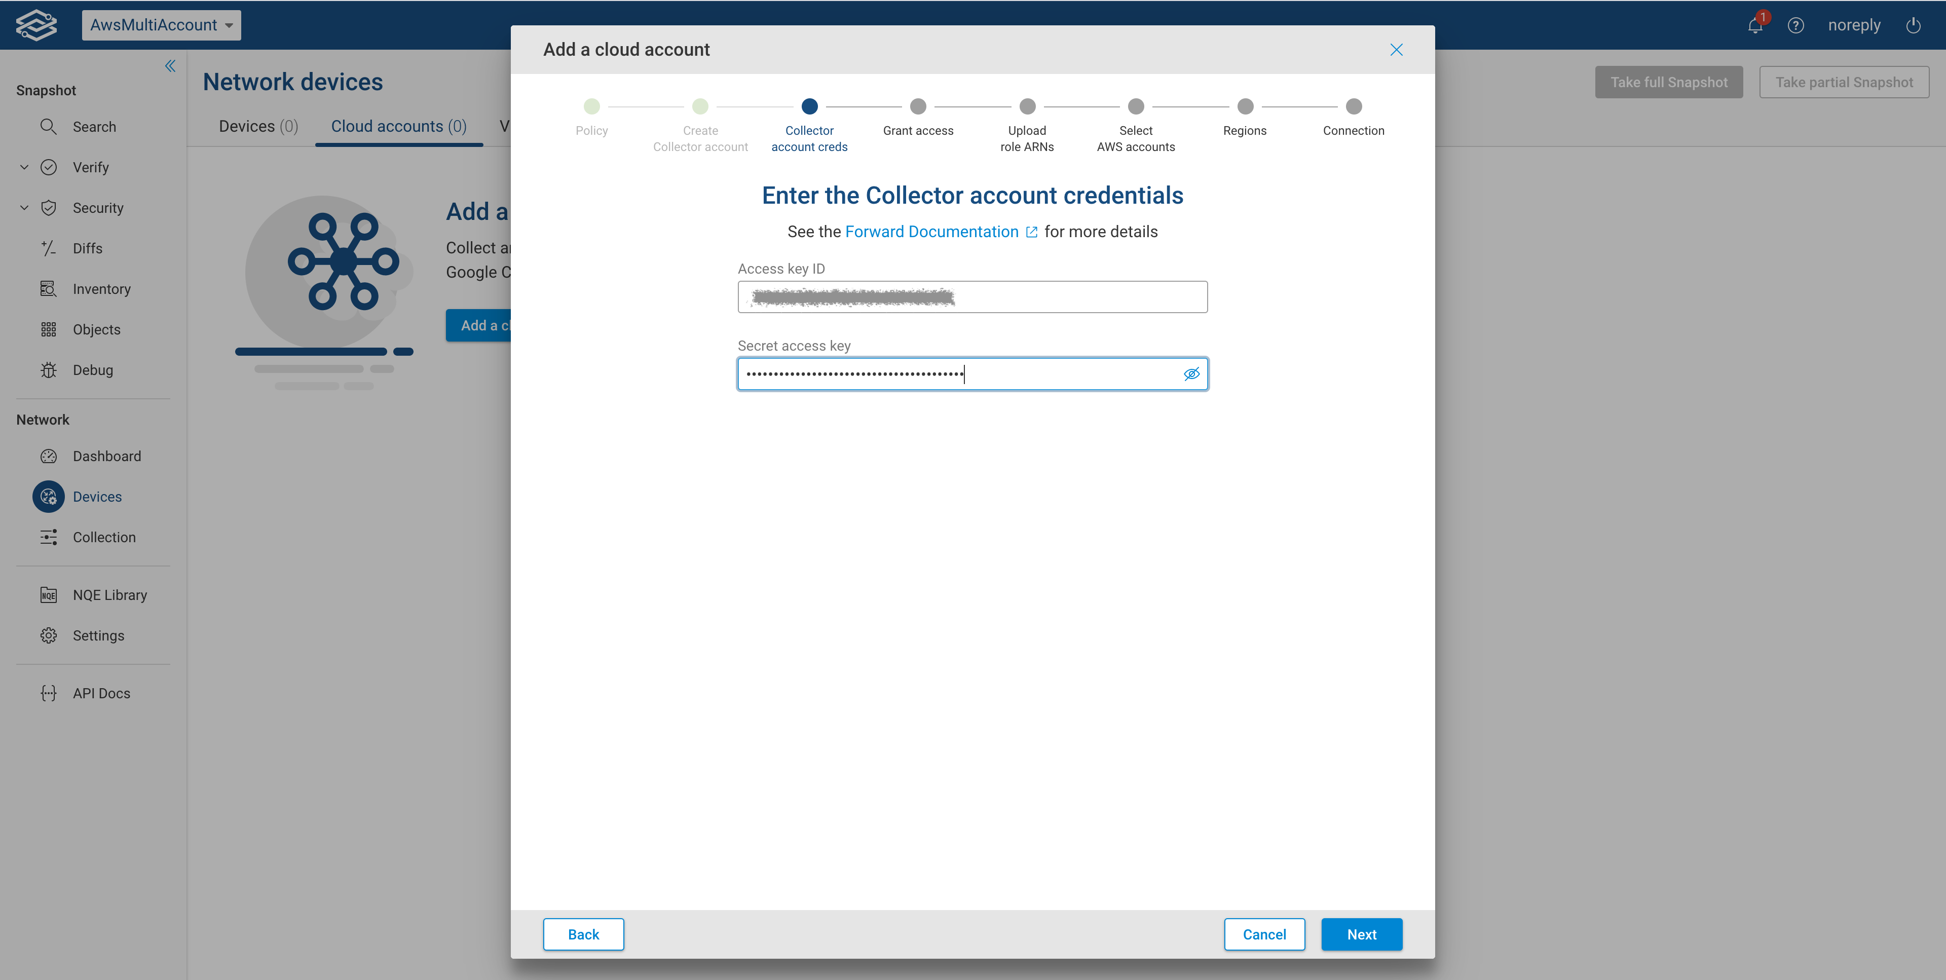Viewport: 1946px width, 980px height.
Task: Select the Devices gear icon in sidebar
Action: coord(48,497)
